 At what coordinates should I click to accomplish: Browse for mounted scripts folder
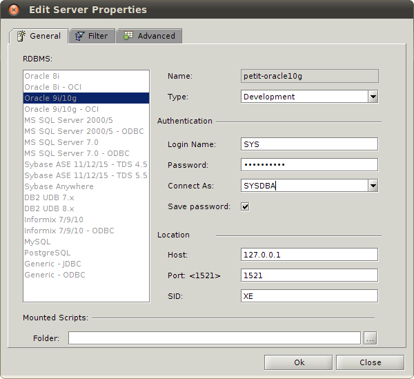click(370, 338)
